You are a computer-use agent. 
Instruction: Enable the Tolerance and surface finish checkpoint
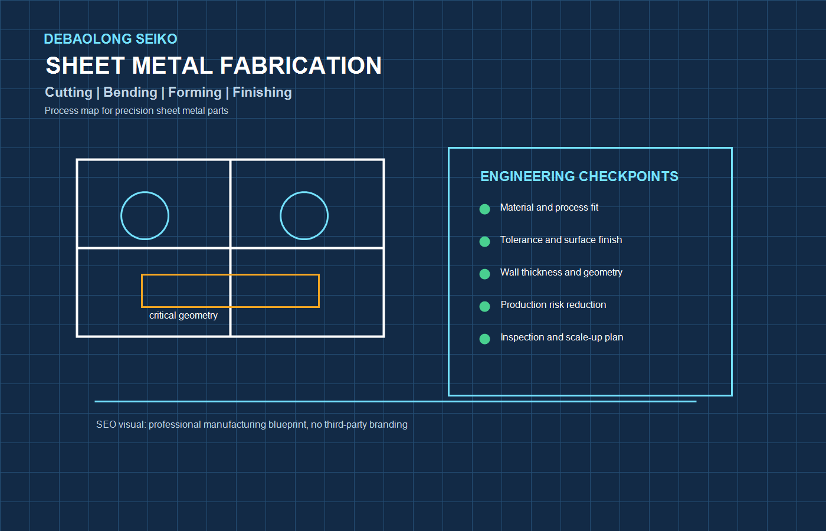tap(561, 240)
